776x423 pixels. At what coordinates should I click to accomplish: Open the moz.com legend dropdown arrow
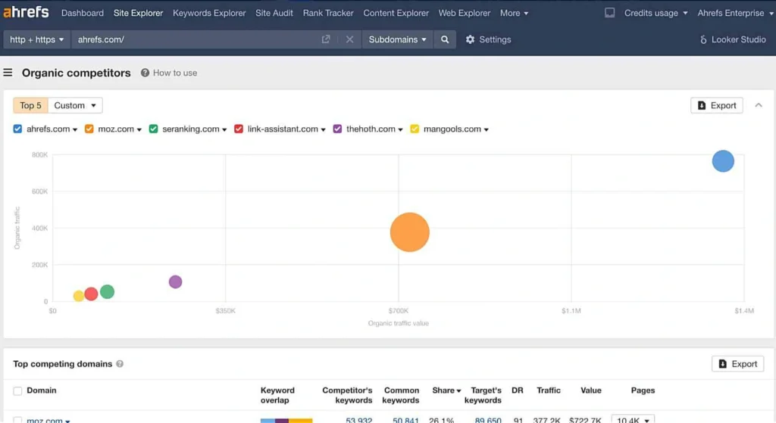point(139,129)
